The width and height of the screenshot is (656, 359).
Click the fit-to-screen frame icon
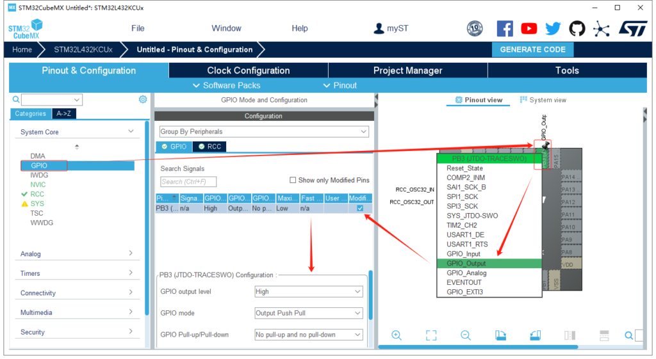tap(431, 335)
